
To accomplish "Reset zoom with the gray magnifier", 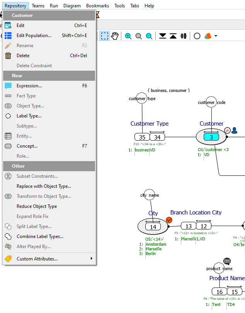I will pos(139,36).
